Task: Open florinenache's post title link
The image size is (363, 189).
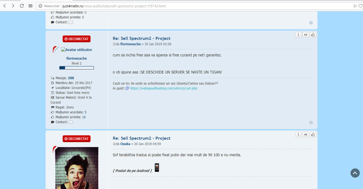Action: pyautogui.click(x=142, y=38)
